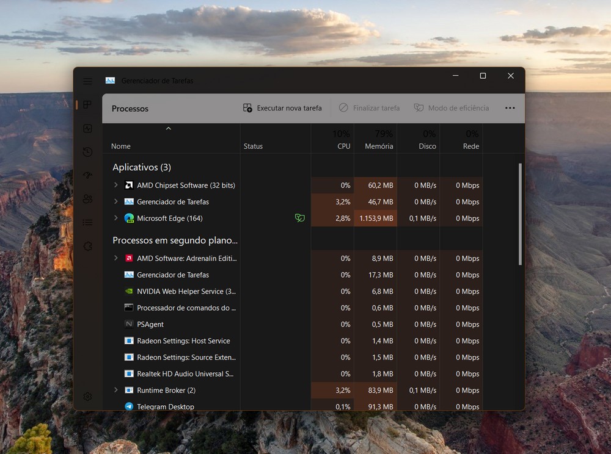Open the App history sidebar icon
The image size is (611, 454).
87,152
